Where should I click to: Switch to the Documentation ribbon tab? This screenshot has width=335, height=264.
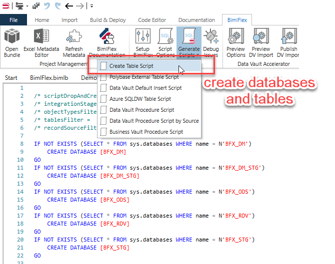point(196,20)
